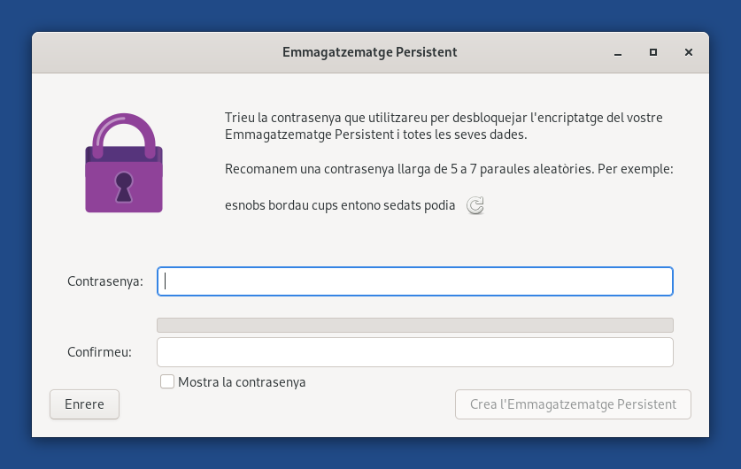The height and width of the screenshot is (469, 741).
Task: Click the password strength bar
Action: point(415,325)
